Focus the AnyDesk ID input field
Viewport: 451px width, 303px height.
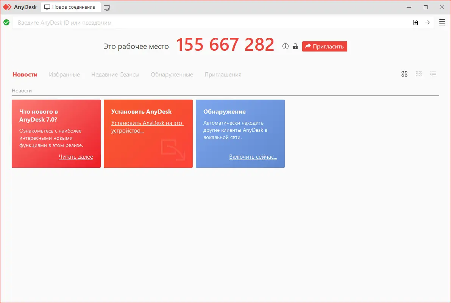211,22
